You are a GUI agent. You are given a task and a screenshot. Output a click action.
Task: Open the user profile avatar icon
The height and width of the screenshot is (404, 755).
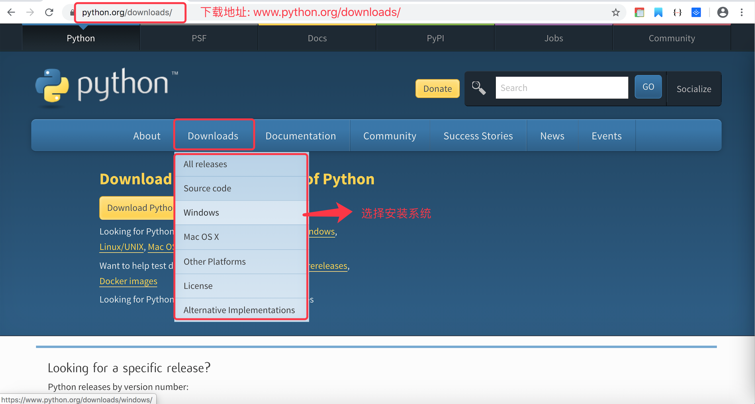click(722, 12)
